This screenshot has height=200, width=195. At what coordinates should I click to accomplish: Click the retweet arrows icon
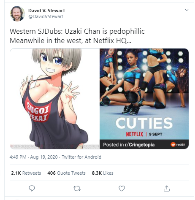coord(77,189)
